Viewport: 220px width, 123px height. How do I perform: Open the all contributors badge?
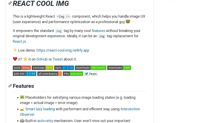click(50, 74)
